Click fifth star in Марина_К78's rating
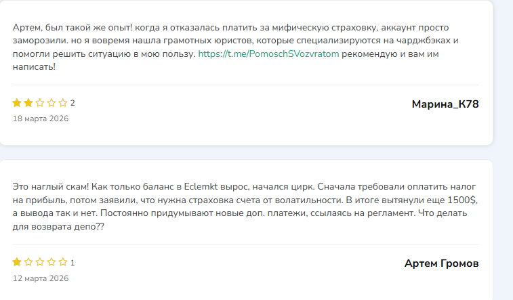This screenshot has height=300, width=513. click(x=63, y=103)
